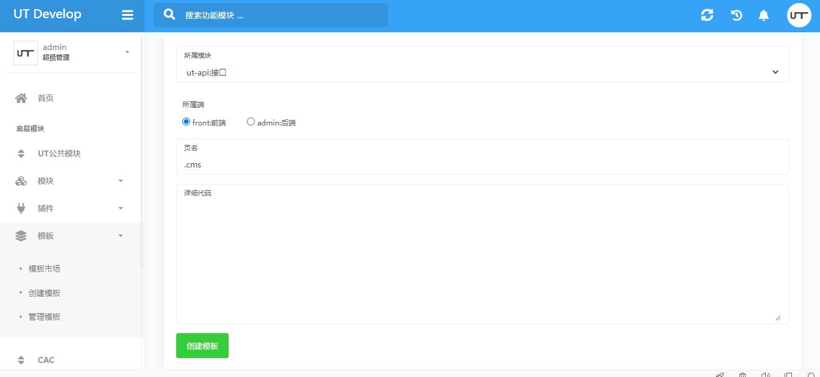Click the plug icon for 插件
Viewport: 820px width, 377px height.
click(x=21, y=208)
